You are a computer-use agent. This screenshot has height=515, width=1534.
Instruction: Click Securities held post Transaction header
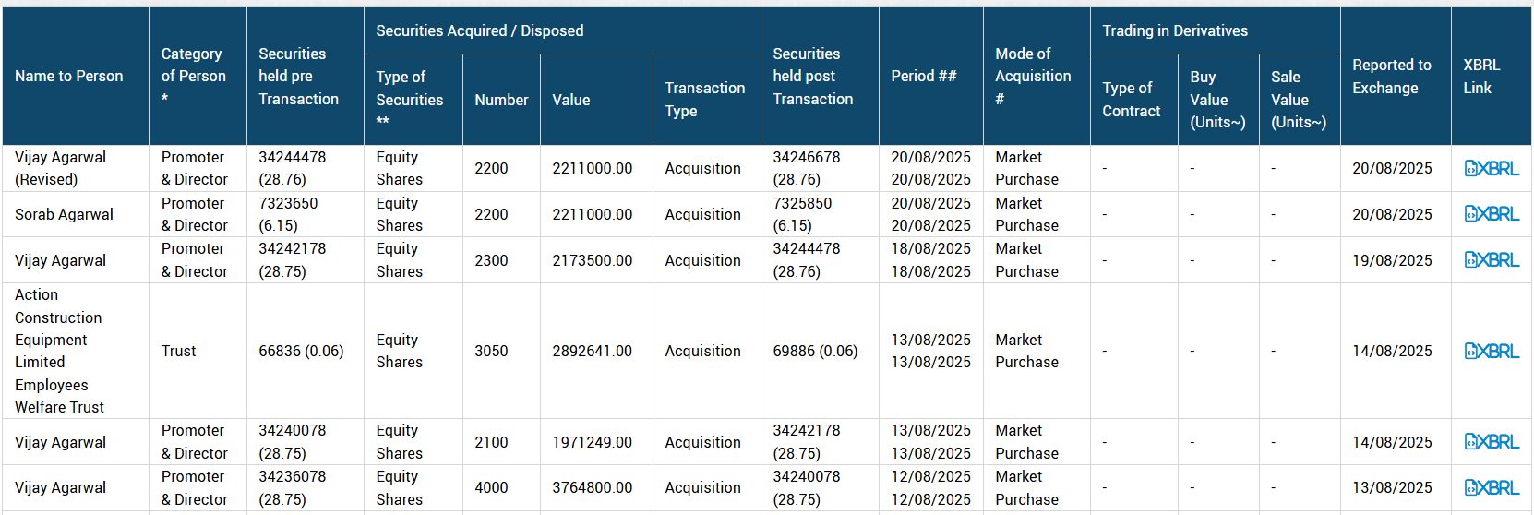pos(812,77)
